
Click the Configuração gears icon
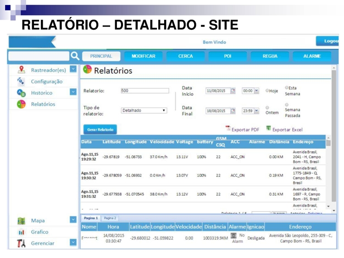(20, 81)
